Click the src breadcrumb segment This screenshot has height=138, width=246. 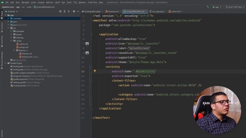click(23, 7)
